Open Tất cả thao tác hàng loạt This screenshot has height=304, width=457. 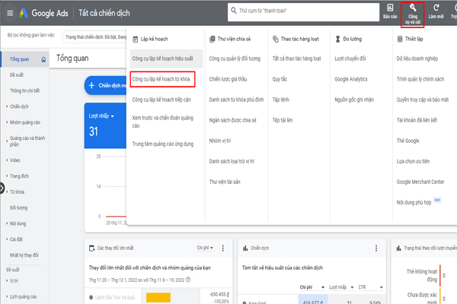tap(296, 59)
